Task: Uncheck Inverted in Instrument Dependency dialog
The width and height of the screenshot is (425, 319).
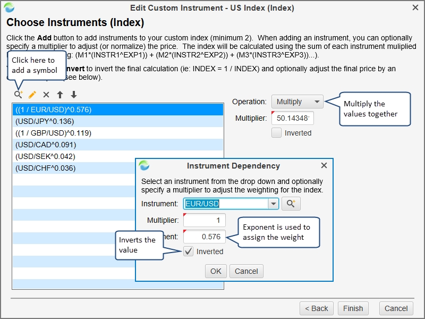Action: pyautogui.click(x=189, y=251)
